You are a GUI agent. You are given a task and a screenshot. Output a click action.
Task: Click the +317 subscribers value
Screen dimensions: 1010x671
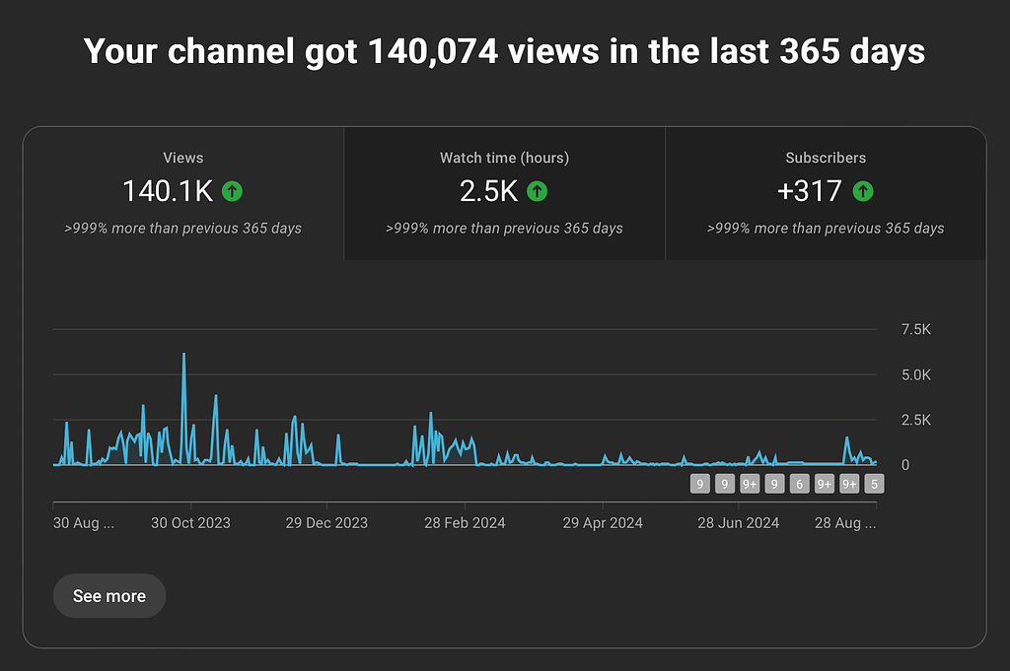(809, 191)
